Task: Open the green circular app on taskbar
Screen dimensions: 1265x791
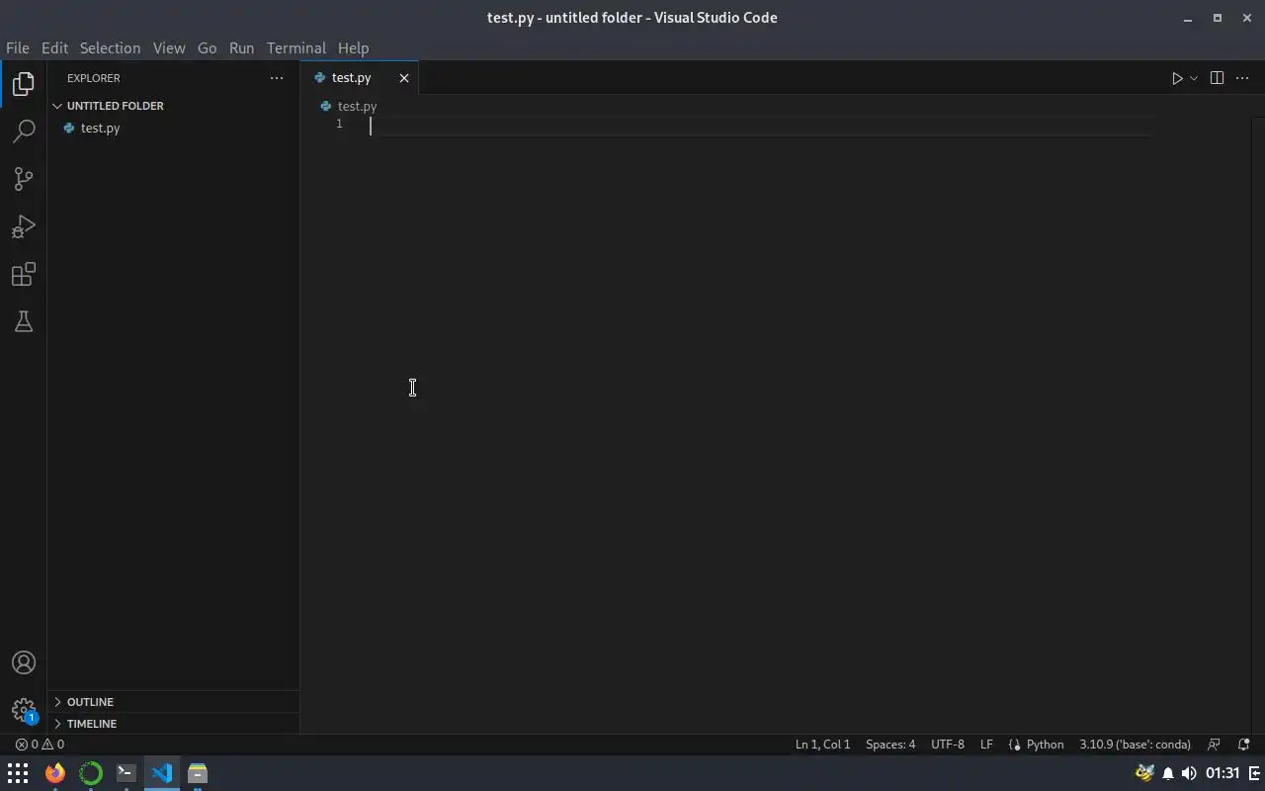Action: (x=90, y=773)
